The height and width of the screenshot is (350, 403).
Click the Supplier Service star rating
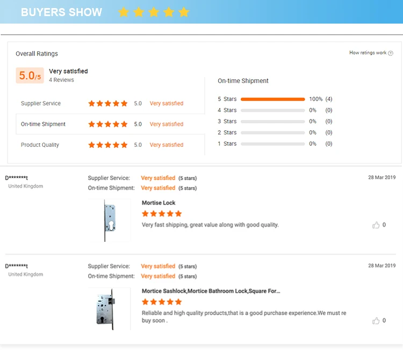(108, 103)
